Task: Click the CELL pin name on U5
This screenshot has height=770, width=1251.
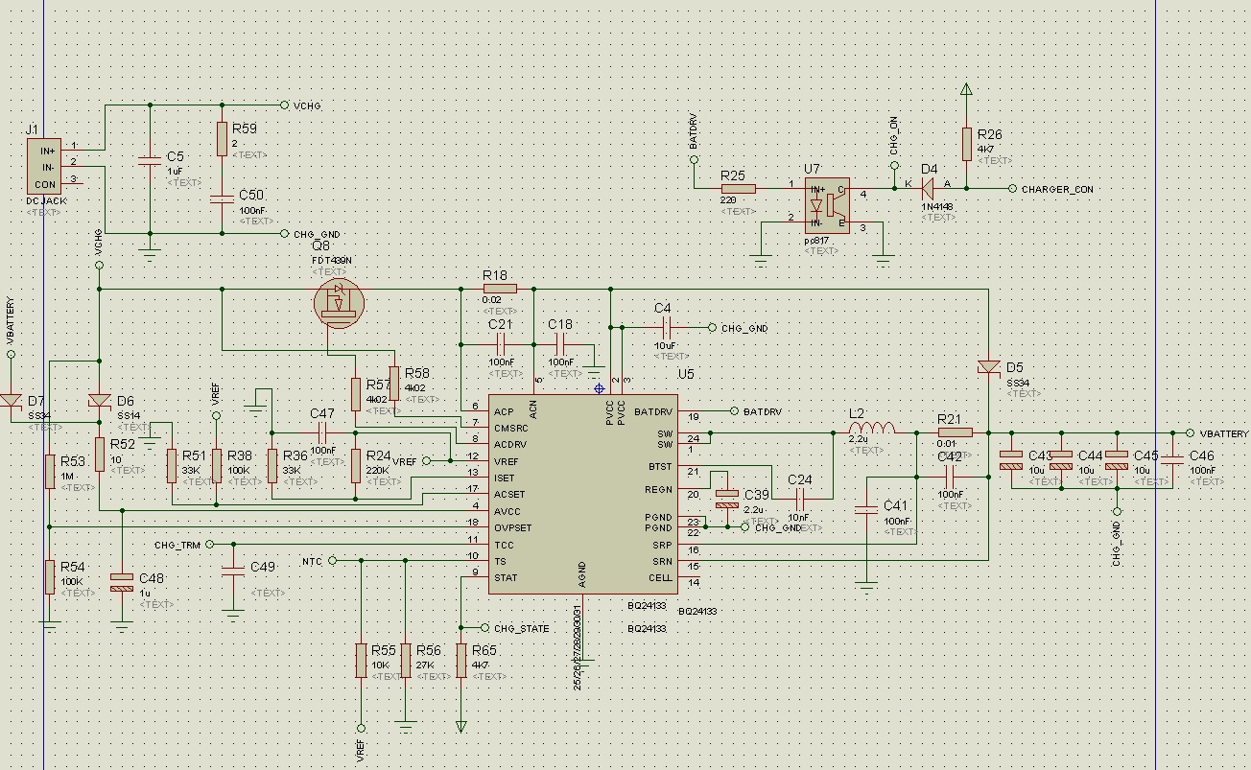Action: 660,578
